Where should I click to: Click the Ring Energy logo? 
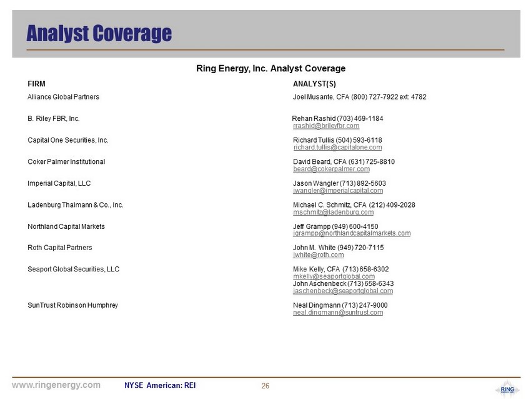pos(507,390)
